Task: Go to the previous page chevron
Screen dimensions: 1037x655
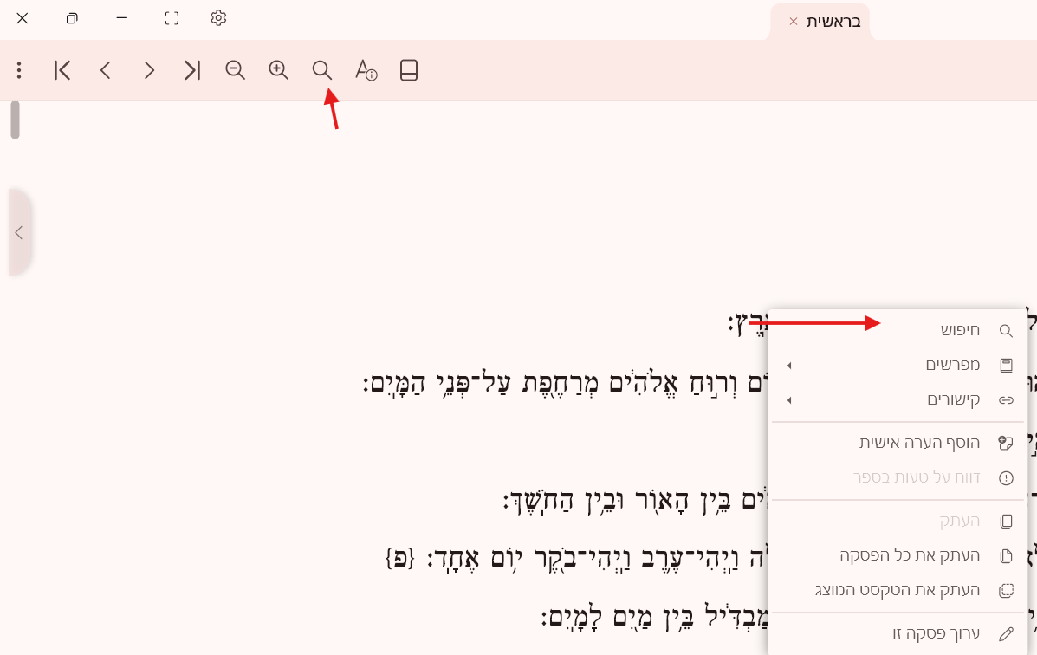Action: pyautogui.click(x=106, y=70)
